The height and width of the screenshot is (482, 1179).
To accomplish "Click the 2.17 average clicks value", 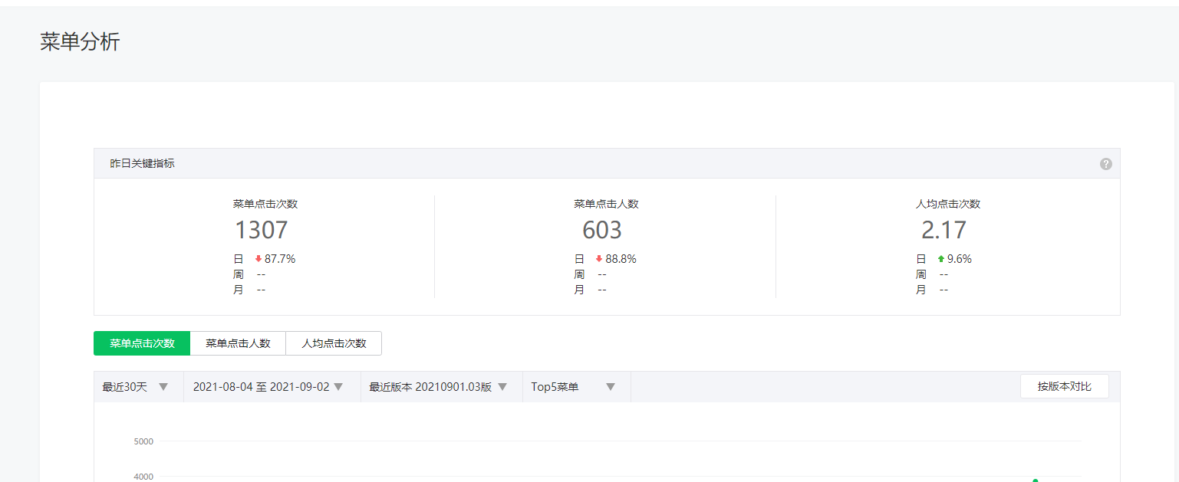I will click(944, 230).
